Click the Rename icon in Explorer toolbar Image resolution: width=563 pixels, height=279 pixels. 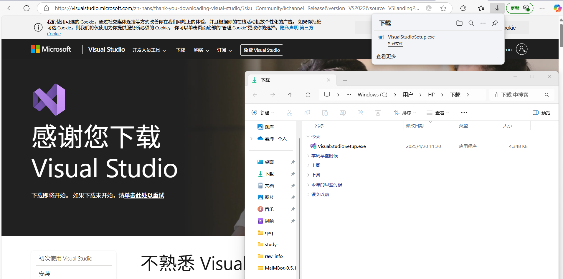(343, 113)
